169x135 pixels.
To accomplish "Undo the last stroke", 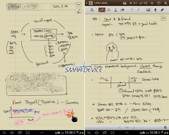I will [132, 10].
